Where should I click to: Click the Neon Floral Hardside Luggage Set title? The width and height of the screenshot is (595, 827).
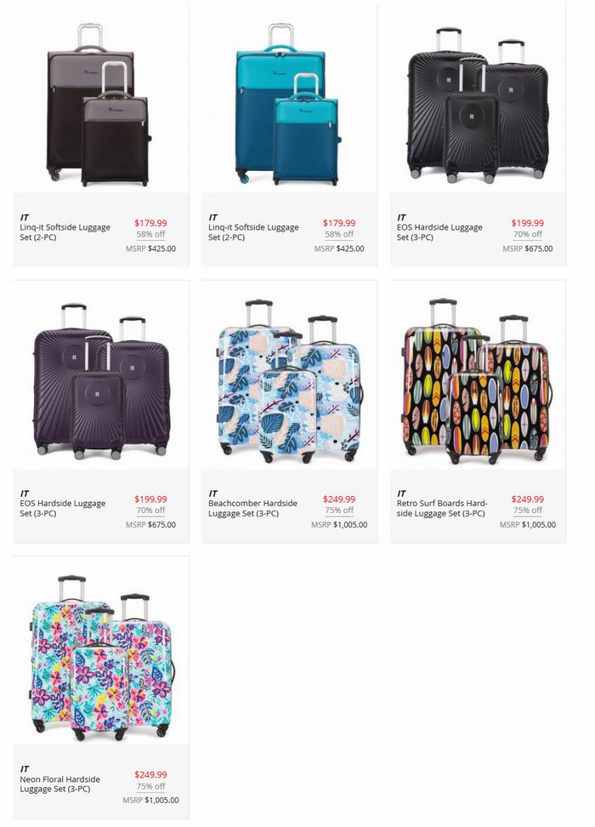[60, 784]
